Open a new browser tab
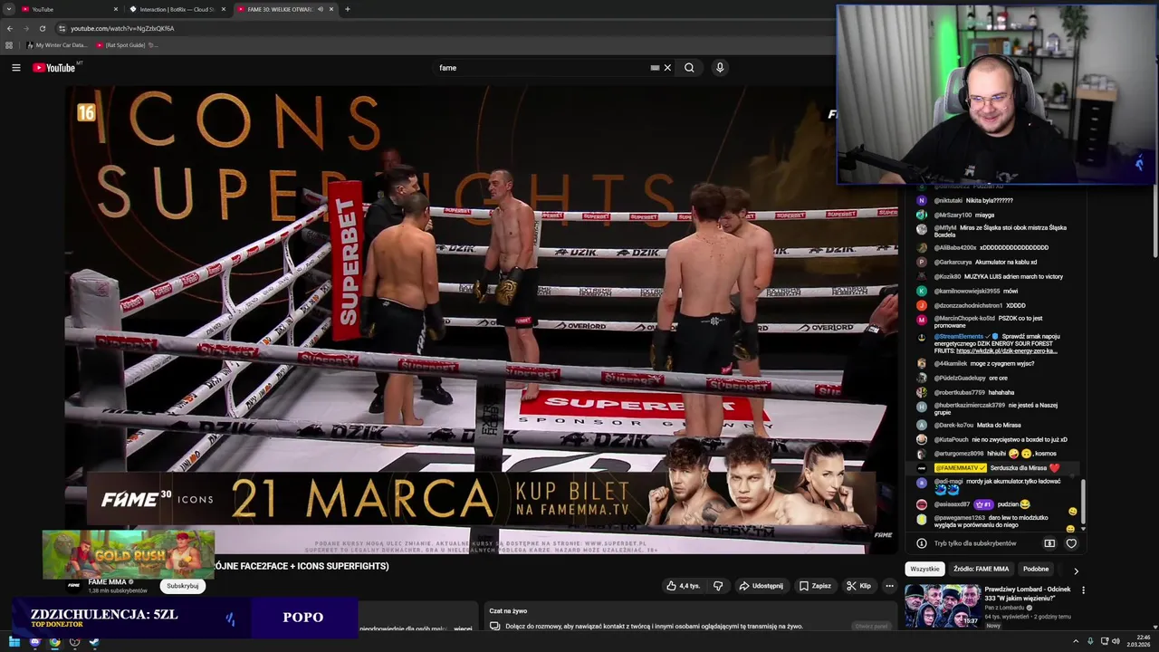 348,9
